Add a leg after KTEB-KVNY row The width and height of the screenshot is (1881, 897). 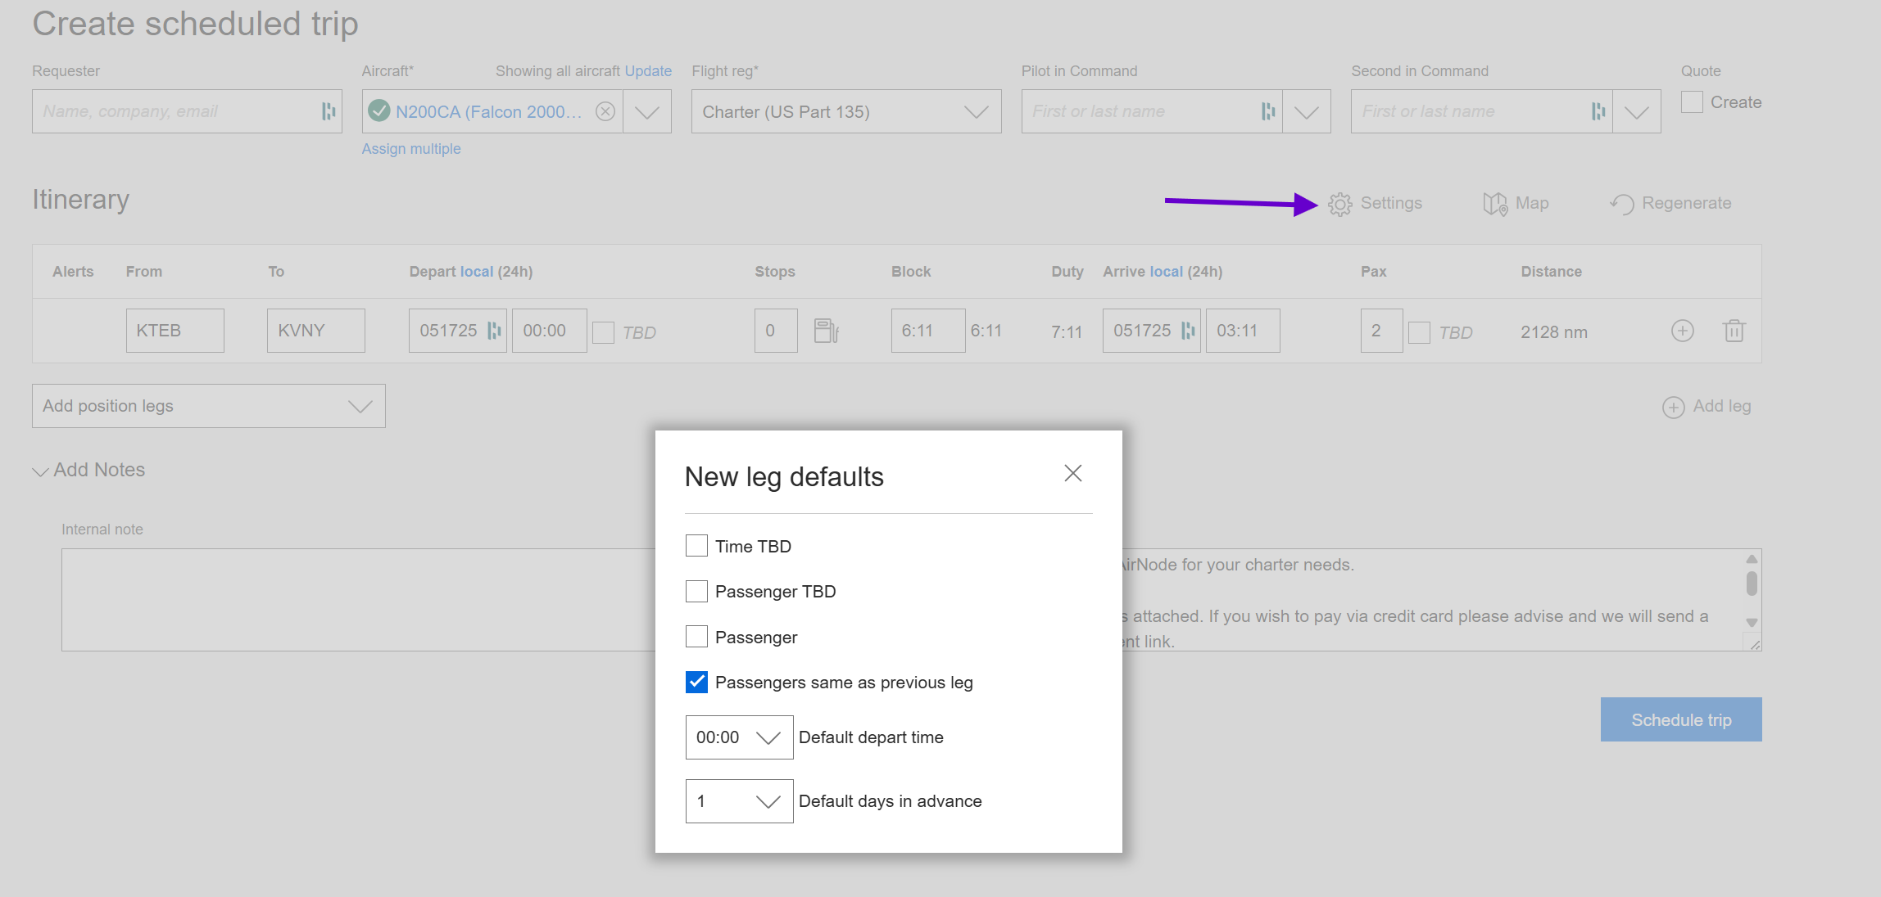[1683, 331]
